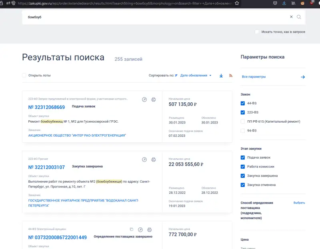The width and height of the screenshot is (320, 249).
Task: Print the purchase № 32312068669 entry
Action: pyautogui.click(x=153, y=100)
